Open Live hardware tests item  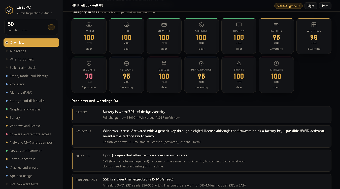click(31, 184)
